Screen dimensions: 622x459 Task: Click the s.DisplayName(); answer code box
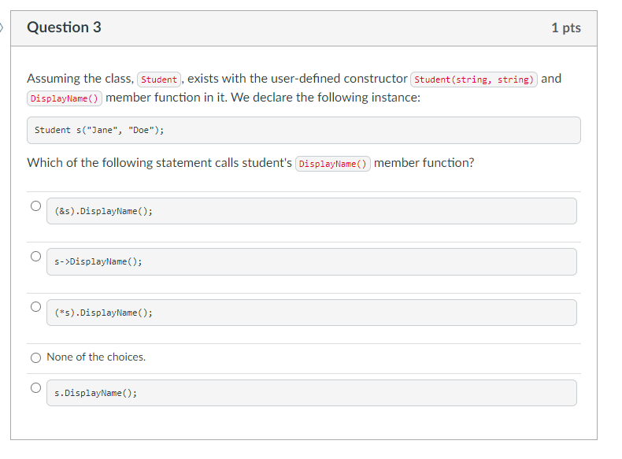pyautogui.click(x=311, y=393)
